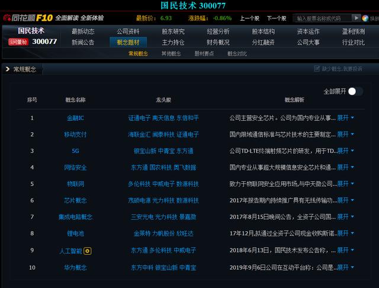Open the 主力持仓 tab
The width and height of the screenshot is (379, 288).
click(x=173, y=42)
